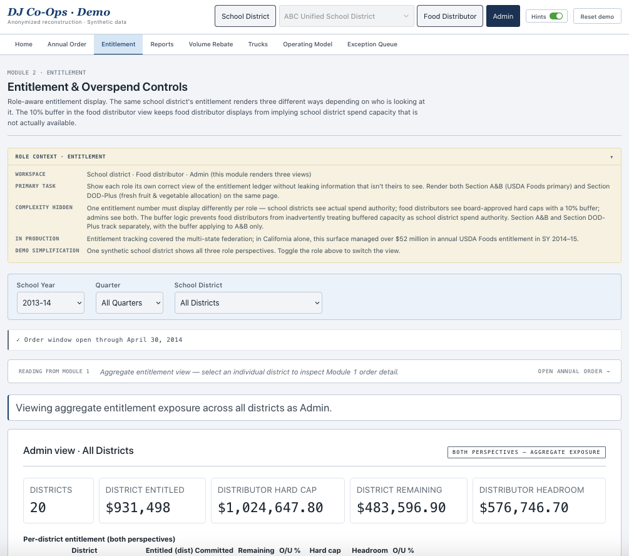
Task: Click the Districts count card showing 20
Action: pyautogui.click(x=59, y=500)
